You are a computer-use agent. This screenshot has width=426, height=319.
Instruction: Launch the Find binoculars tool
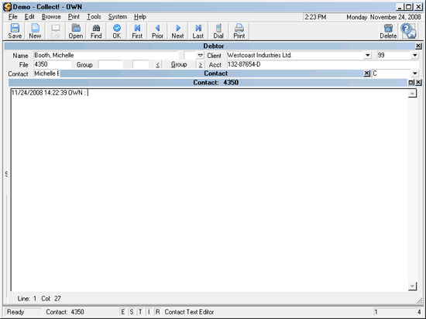[96, 31]
